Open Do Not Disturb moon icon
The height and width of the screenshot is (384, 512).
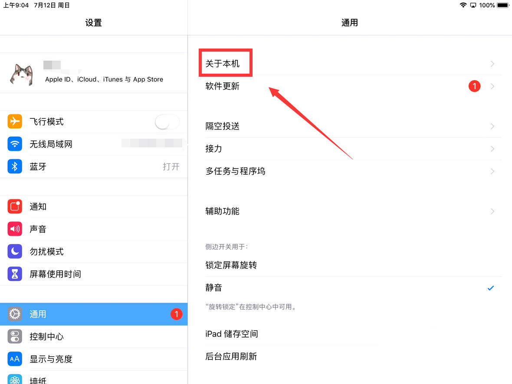[15, 252]
